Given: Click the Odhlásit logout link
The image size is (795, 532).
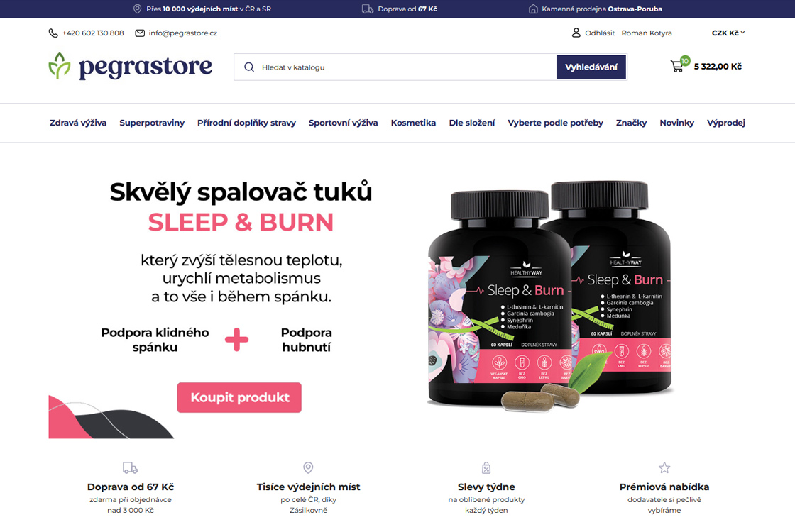Looking at the screenshot, I should [600, 33].
